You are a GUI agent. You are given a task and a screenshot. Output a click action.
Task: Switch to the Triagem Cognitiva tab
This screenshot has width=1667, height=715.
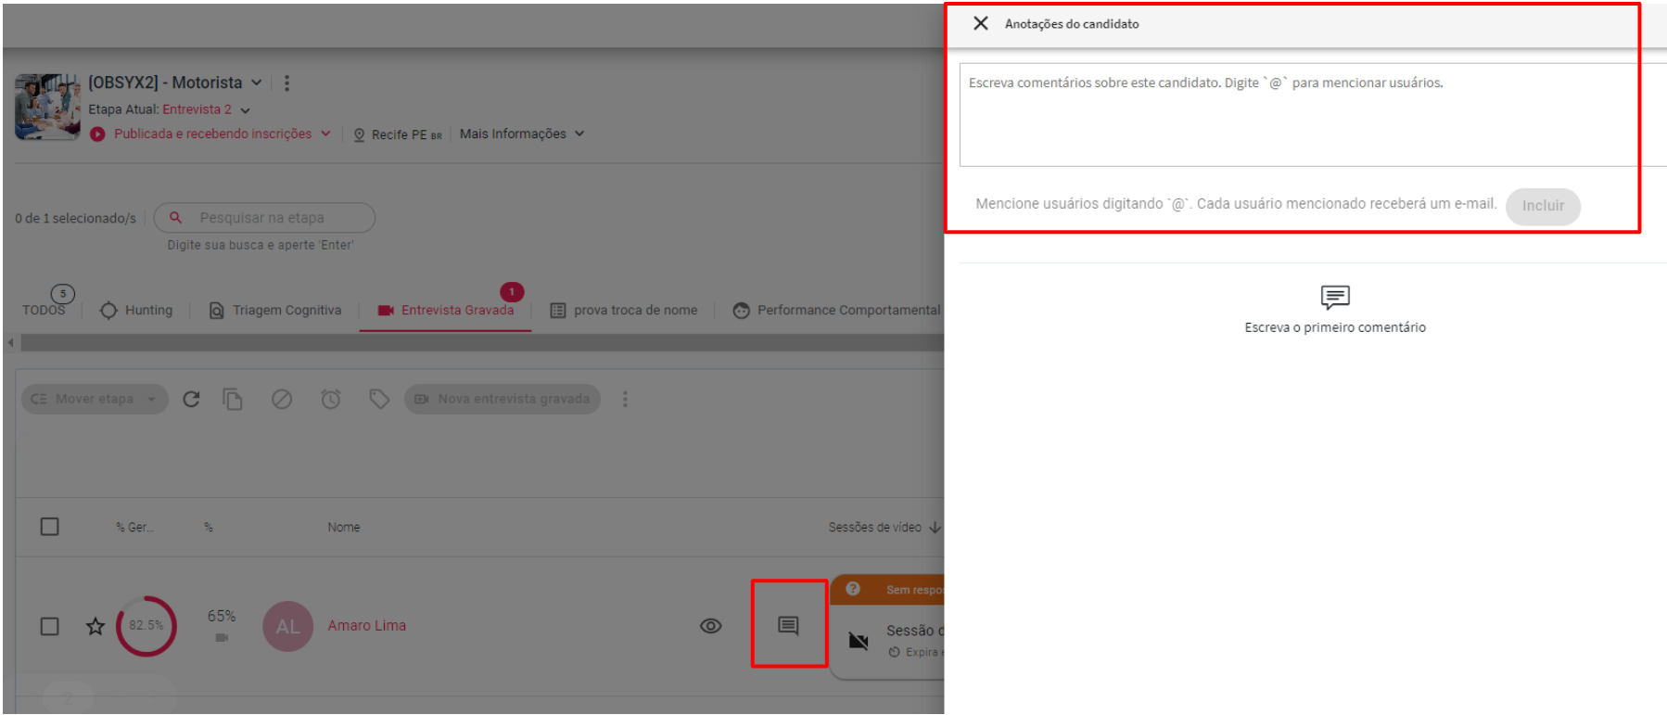(x=275, y=310)
